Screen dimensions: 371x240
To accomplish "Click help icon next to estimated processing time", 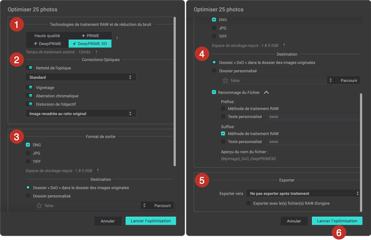I will coord(96,52).
